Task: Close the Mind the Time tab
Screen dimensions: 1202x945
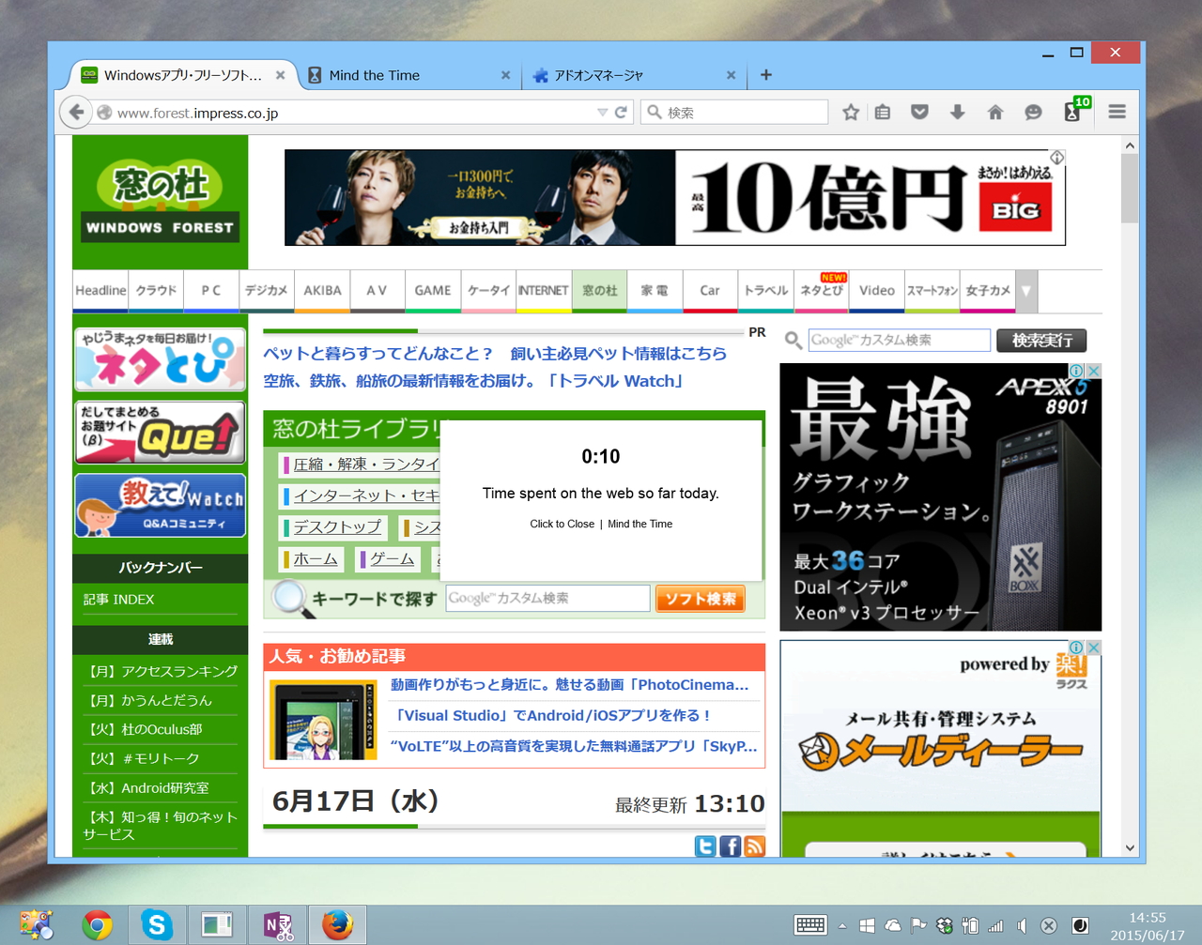Action: point(506,75)
